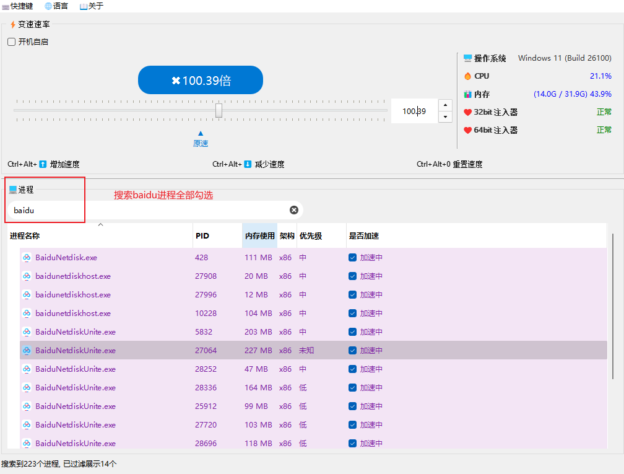This screenshot has height=474, width=624.
Task: Sort by 进程名称 column header
Action: click(x=100, y=236)
